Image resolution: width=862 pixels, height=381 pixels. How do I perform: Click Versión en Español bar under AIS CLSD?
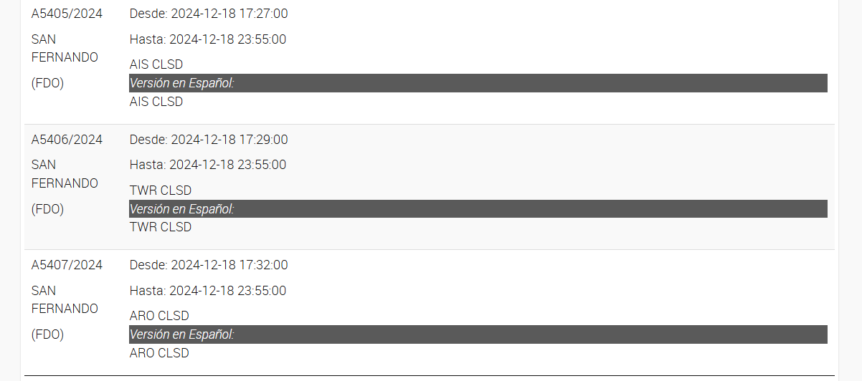click(x=478, y=83)
